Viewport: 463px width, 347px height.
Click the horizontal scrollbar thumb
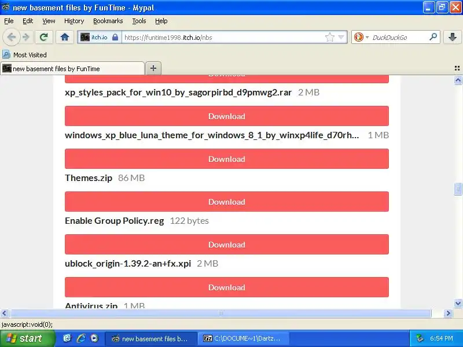tap(221, 313)
